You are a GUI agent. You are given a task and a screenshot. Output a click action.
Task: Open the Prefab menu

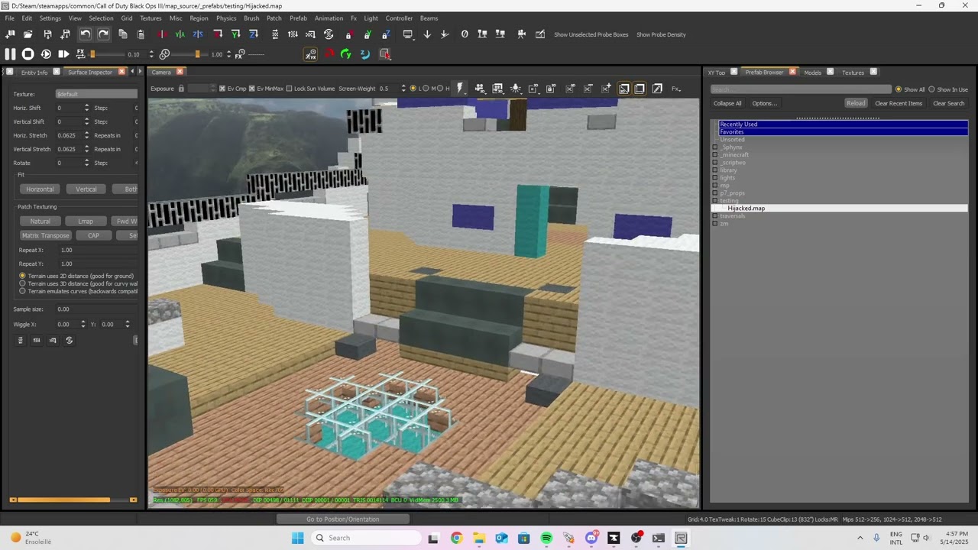pos(298,18)
